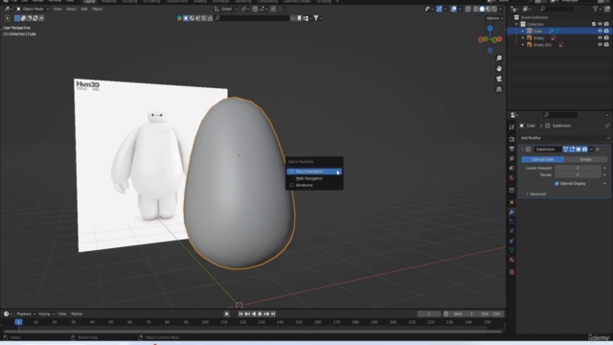Toggle Collection exclude checkbox in outliner

pyautogui.click(x=594, y=24)
